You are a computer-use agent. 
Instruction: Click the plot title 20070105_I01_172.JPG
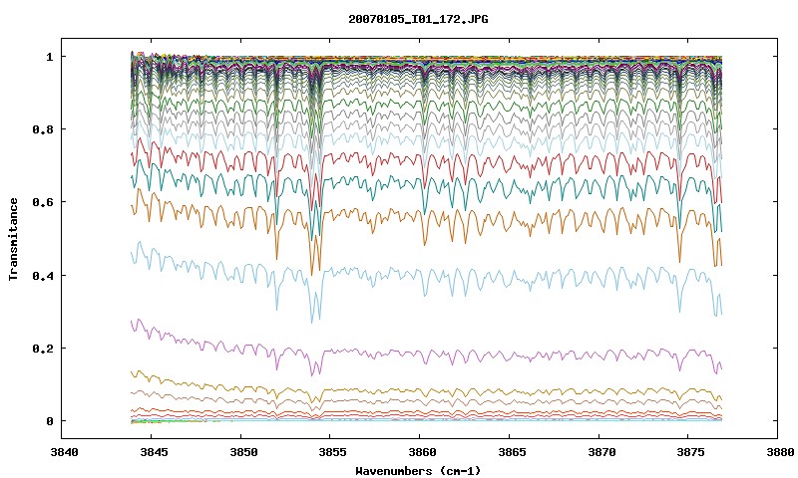click(x=418, y=19)
